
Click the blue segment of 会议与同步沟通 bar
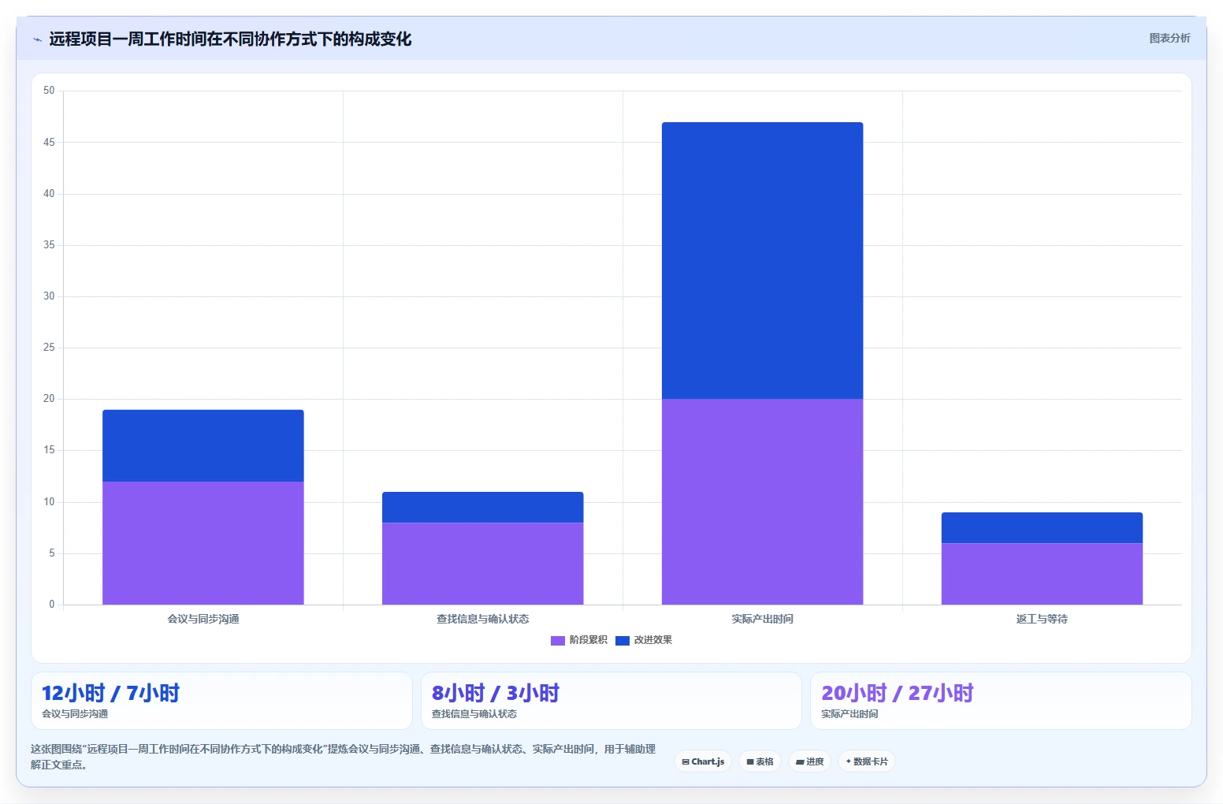[203, 445]
